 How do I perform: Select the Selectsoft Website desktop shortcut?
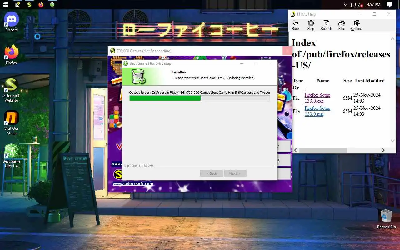[12, 90]
